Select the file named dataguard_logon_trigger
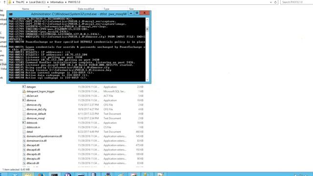Viewport: 313px width, 176px height. 41,91
